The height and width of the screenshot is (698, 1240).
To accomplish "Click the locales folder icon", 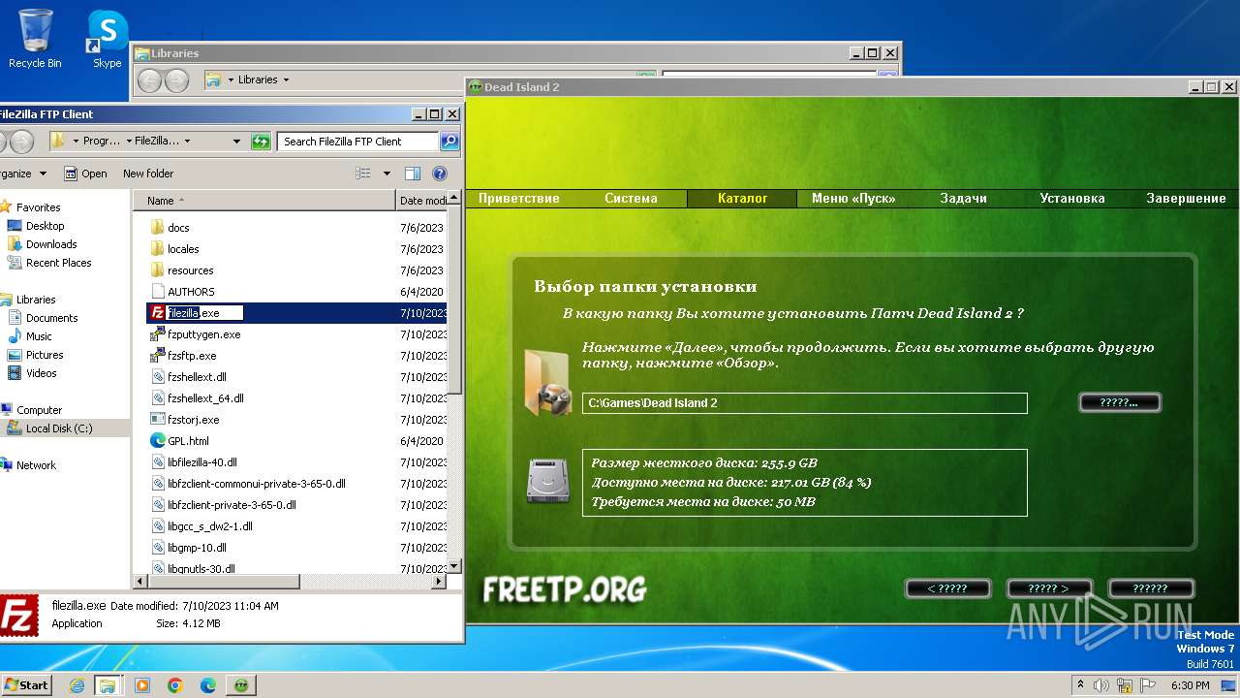I will [x=158, y=249].
